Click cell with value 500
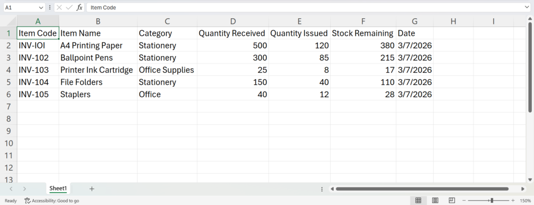This screenshot has width=534, height=205. [x=233, y=46]
